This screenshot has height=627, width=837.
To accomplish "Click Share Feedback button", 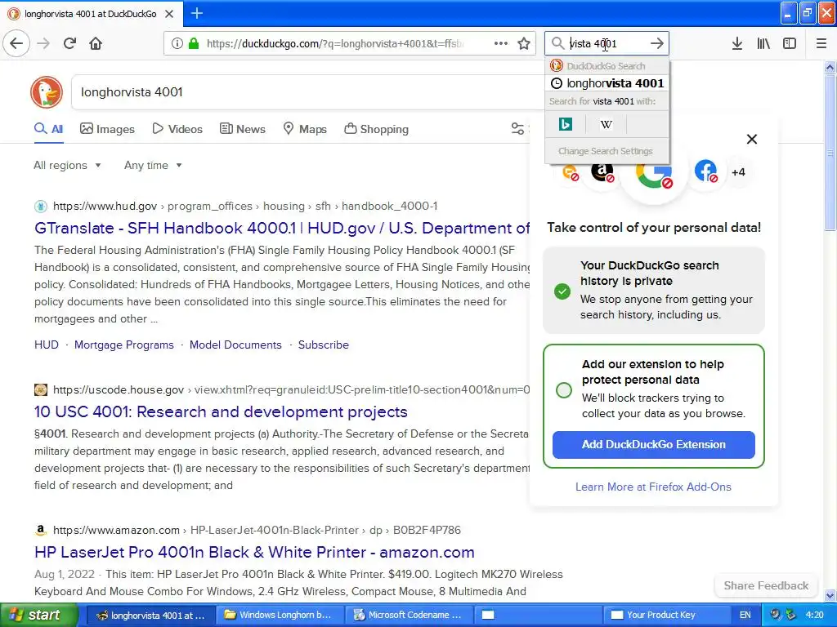I will [x=766, y=585].
